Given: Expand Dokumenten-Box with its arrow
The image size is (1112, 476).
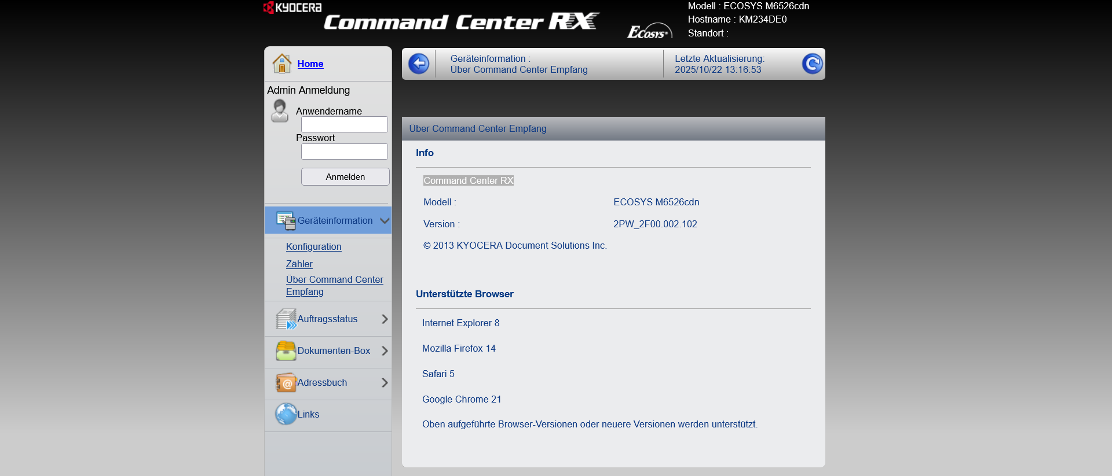Looking at the screenshot, I should pos(385,350).
